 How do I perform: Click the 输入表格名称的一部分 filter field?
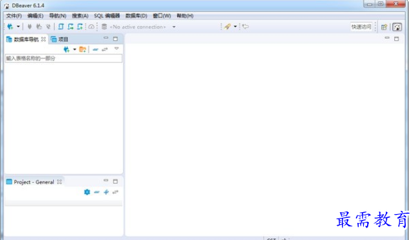(64, 58)
